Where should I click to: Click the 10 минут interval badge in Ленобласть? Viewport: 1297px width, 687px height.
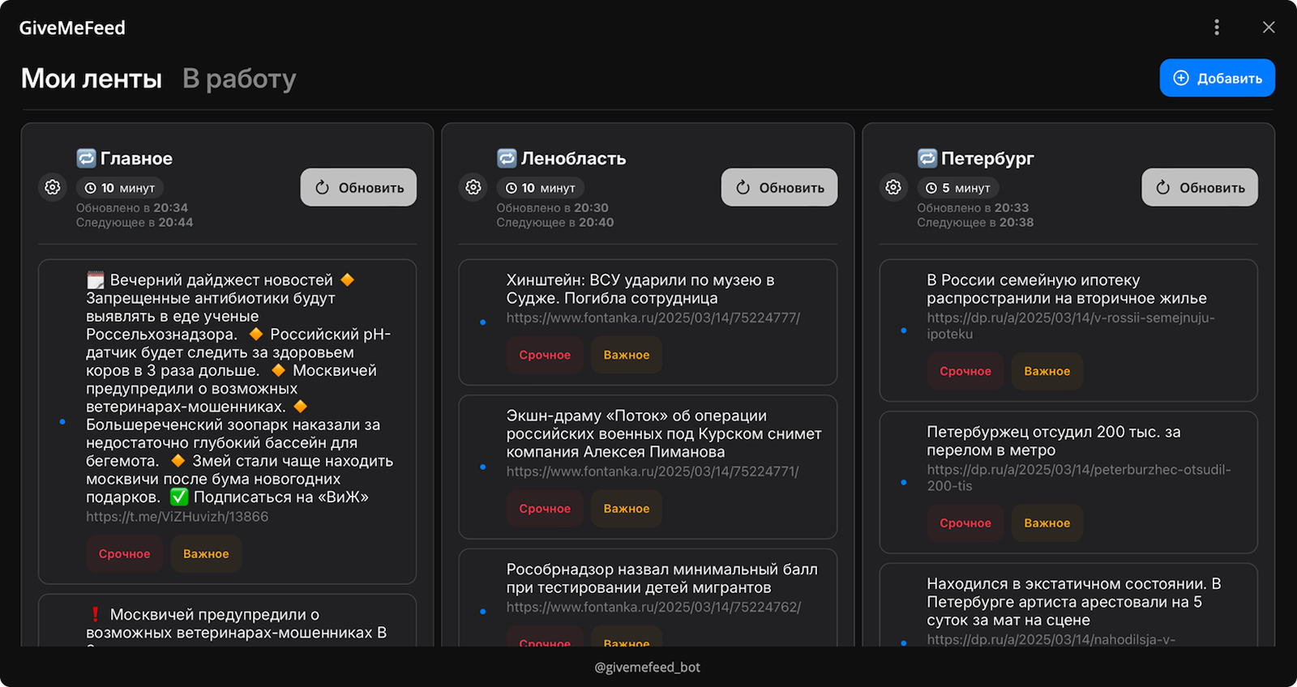(x=541, y=188)
